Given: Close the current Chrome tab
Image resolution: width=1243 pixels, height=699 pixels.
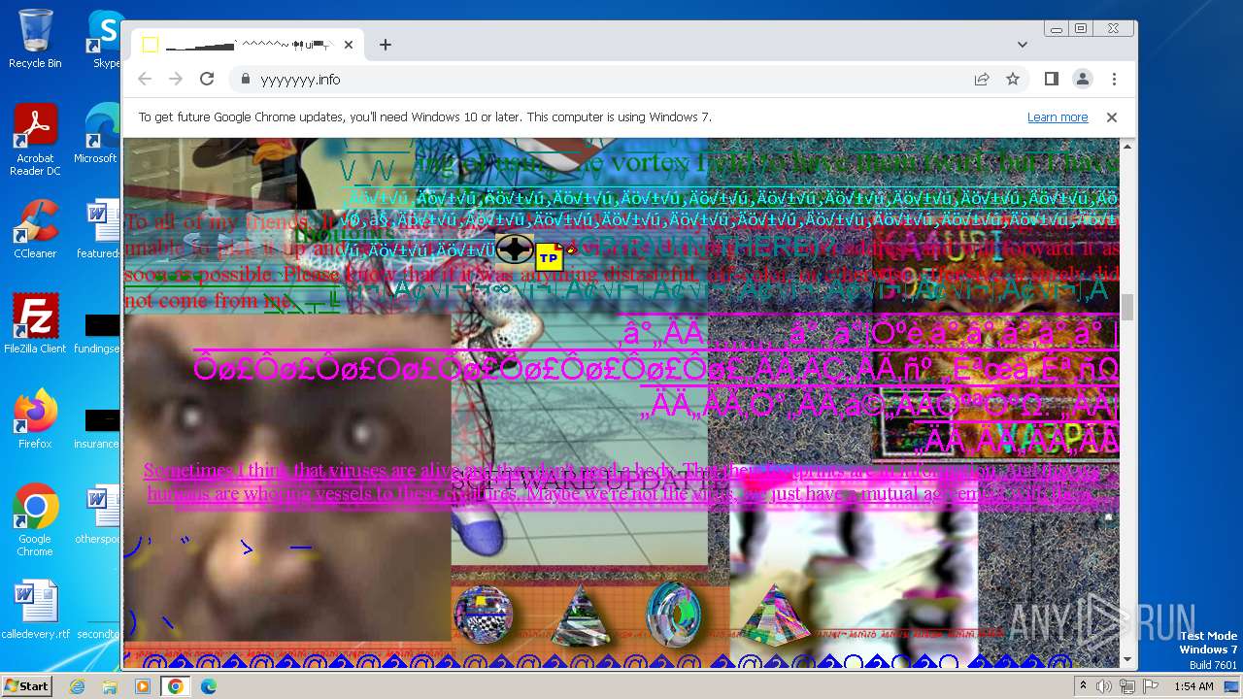Looking at the screenshot, I should [x=349, y=45].
